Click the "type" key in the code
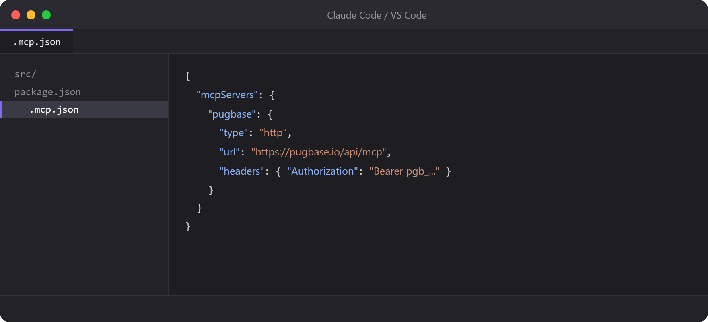This screenshot has height=322, width=708. click(234, 133)
